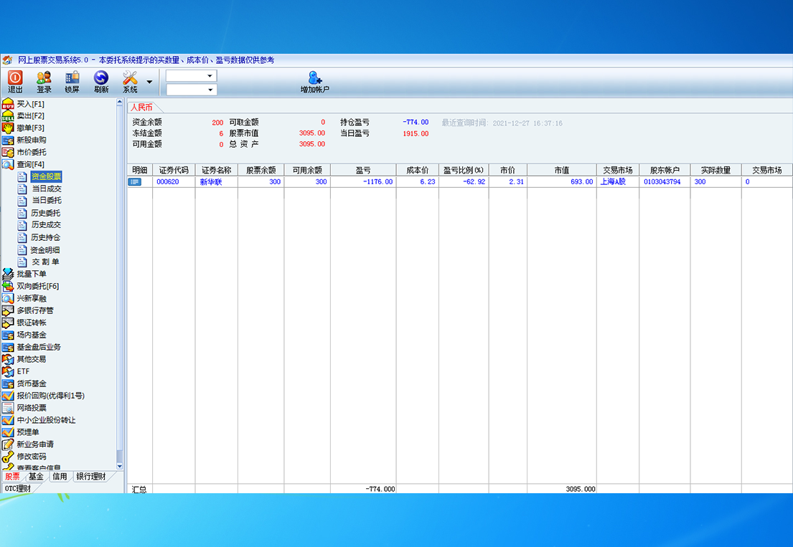
Task: Refresh data with the 刷新 icon
Action: pos(101,81)
